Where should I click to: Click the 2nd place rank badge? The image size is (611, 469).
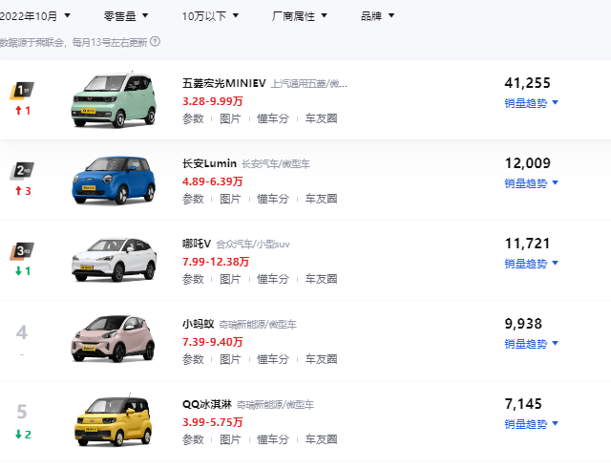22,171
